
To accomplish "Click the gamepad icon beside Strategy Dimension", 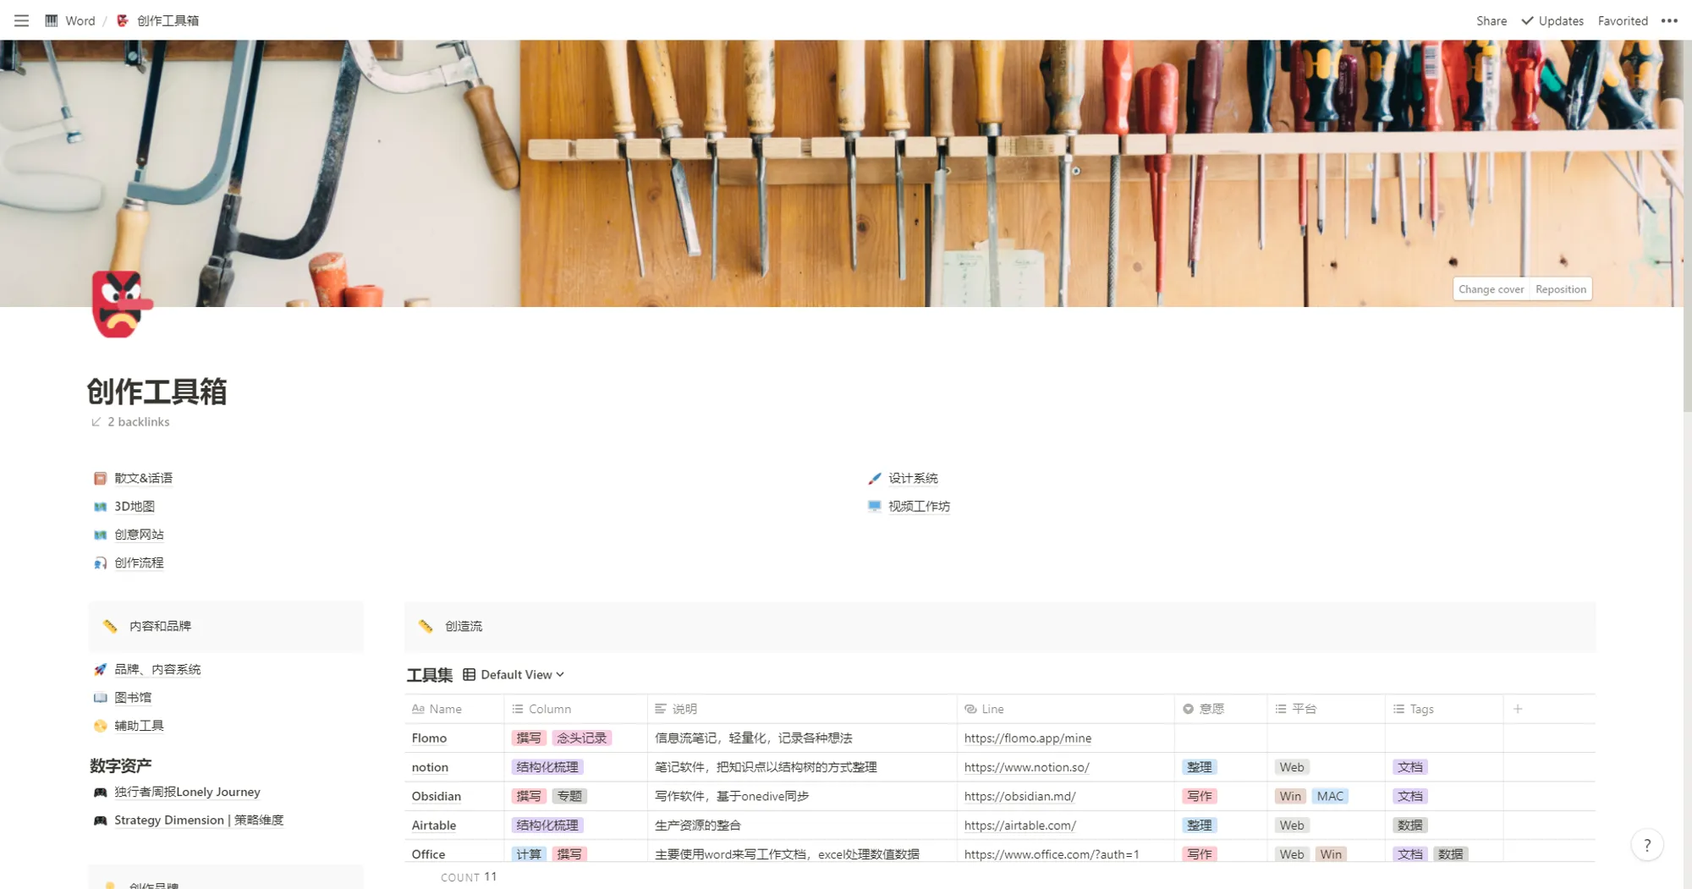I will pos(100,820).
